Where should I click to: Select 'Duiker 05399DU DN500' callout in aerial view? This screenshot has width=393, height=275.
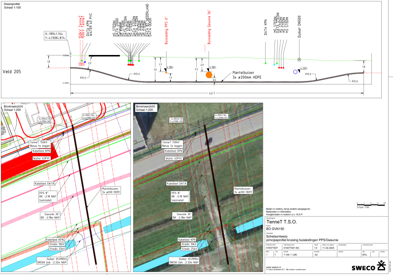pos(184,261)
